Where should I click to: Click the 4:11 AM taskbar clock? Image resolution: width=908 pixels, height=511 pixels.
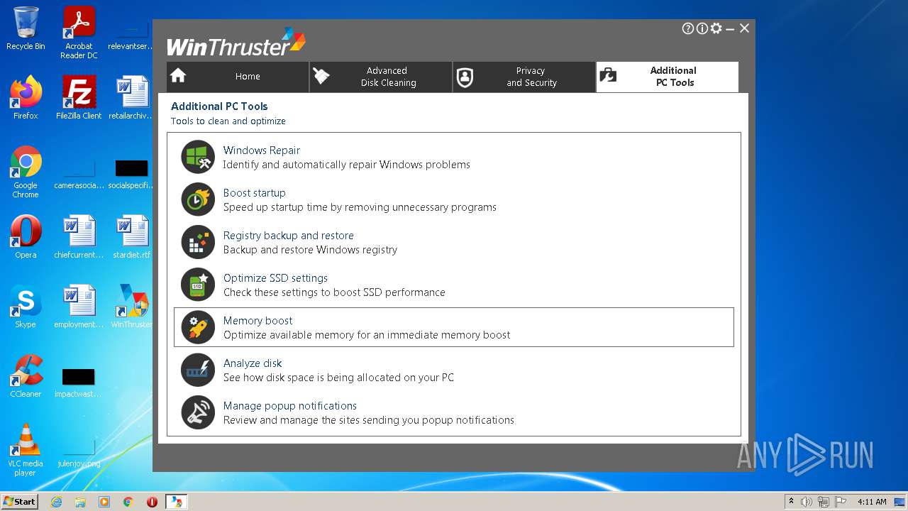tap(872, 502)
